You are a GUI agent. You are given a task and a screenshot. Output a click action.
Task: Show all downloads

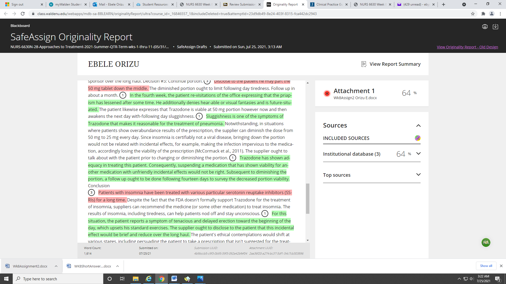click(486, 266)
